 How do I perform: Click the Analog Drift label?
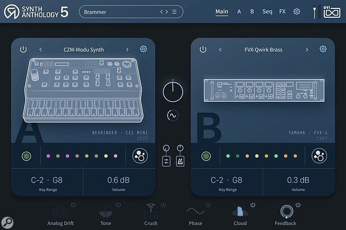[60, 223]
